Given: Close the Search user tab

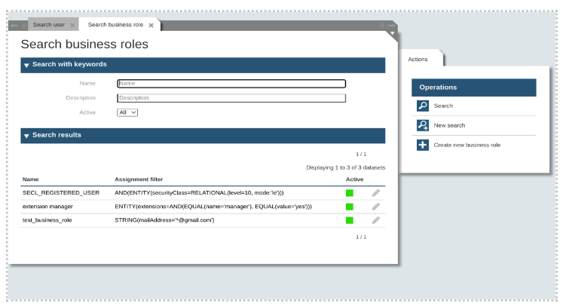Looking at the screenshot, I should (x=72, y=25).
